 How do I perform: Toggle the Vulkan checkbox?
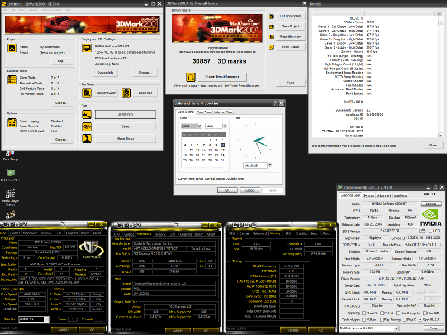click(x=364, y=319)
